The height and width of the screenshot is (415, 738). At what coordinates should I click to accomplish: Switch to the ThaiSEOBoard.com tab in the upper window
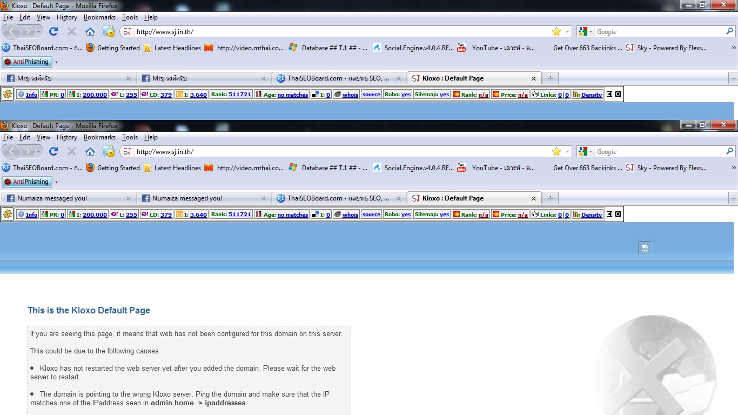click(339, 78)
